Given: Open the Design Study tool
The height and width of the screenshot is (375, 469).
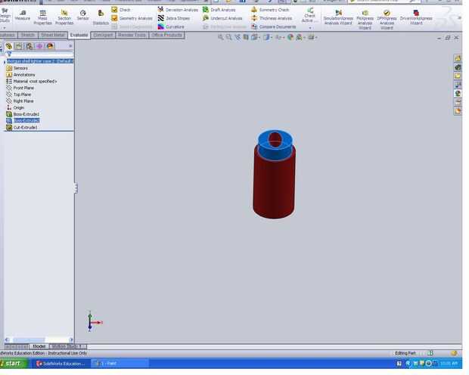Looking at the screenshot, I should point(5,17).
